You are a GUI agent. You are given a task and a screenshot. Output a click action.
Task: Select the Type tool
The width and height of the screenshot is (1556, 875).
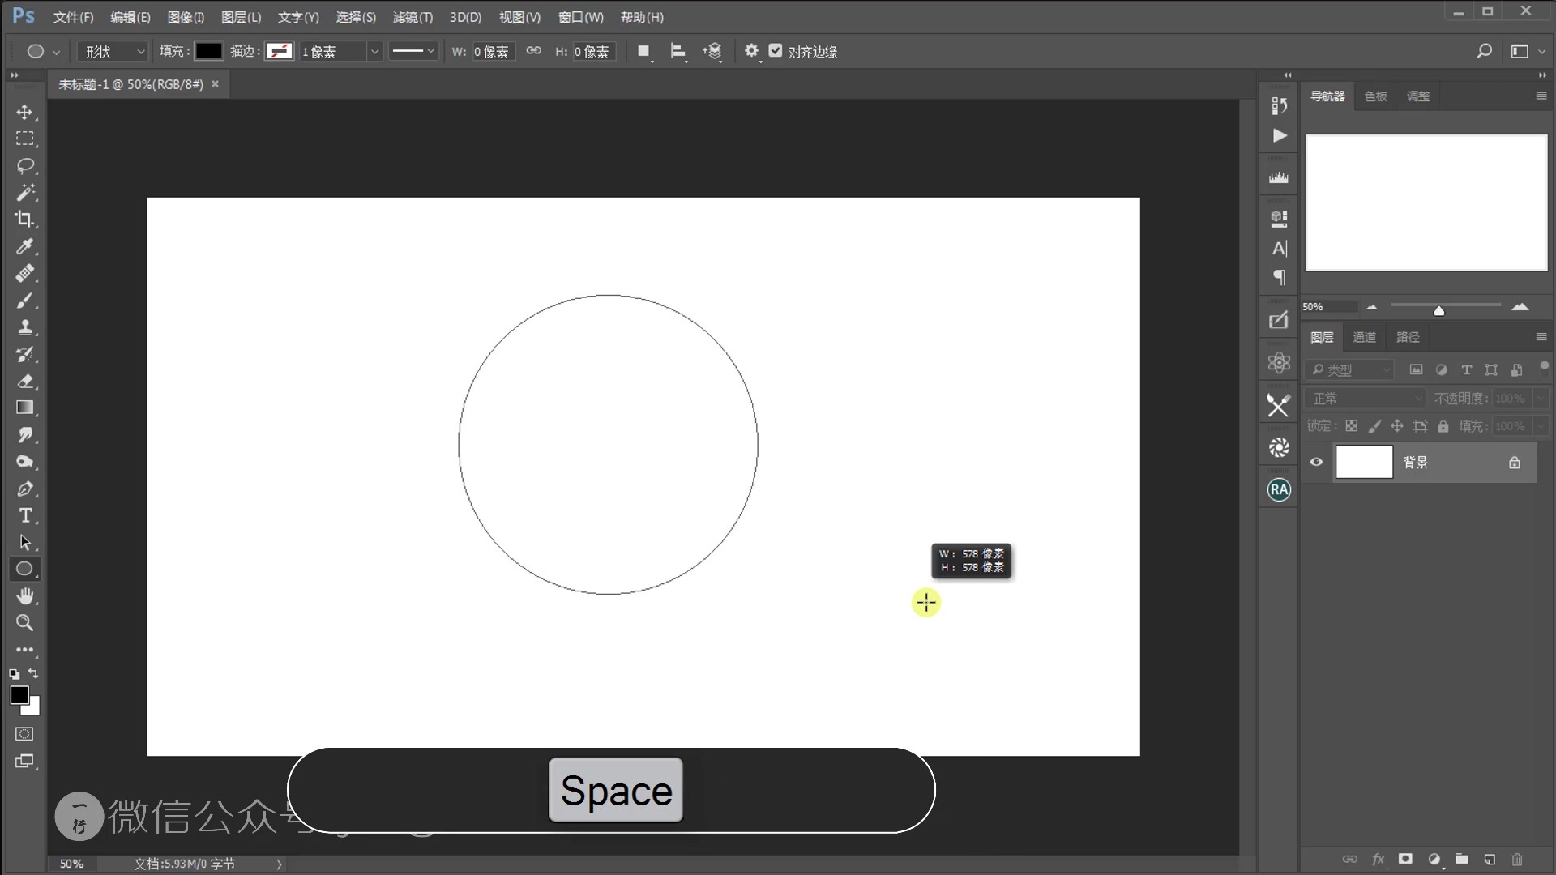point(24,515)
